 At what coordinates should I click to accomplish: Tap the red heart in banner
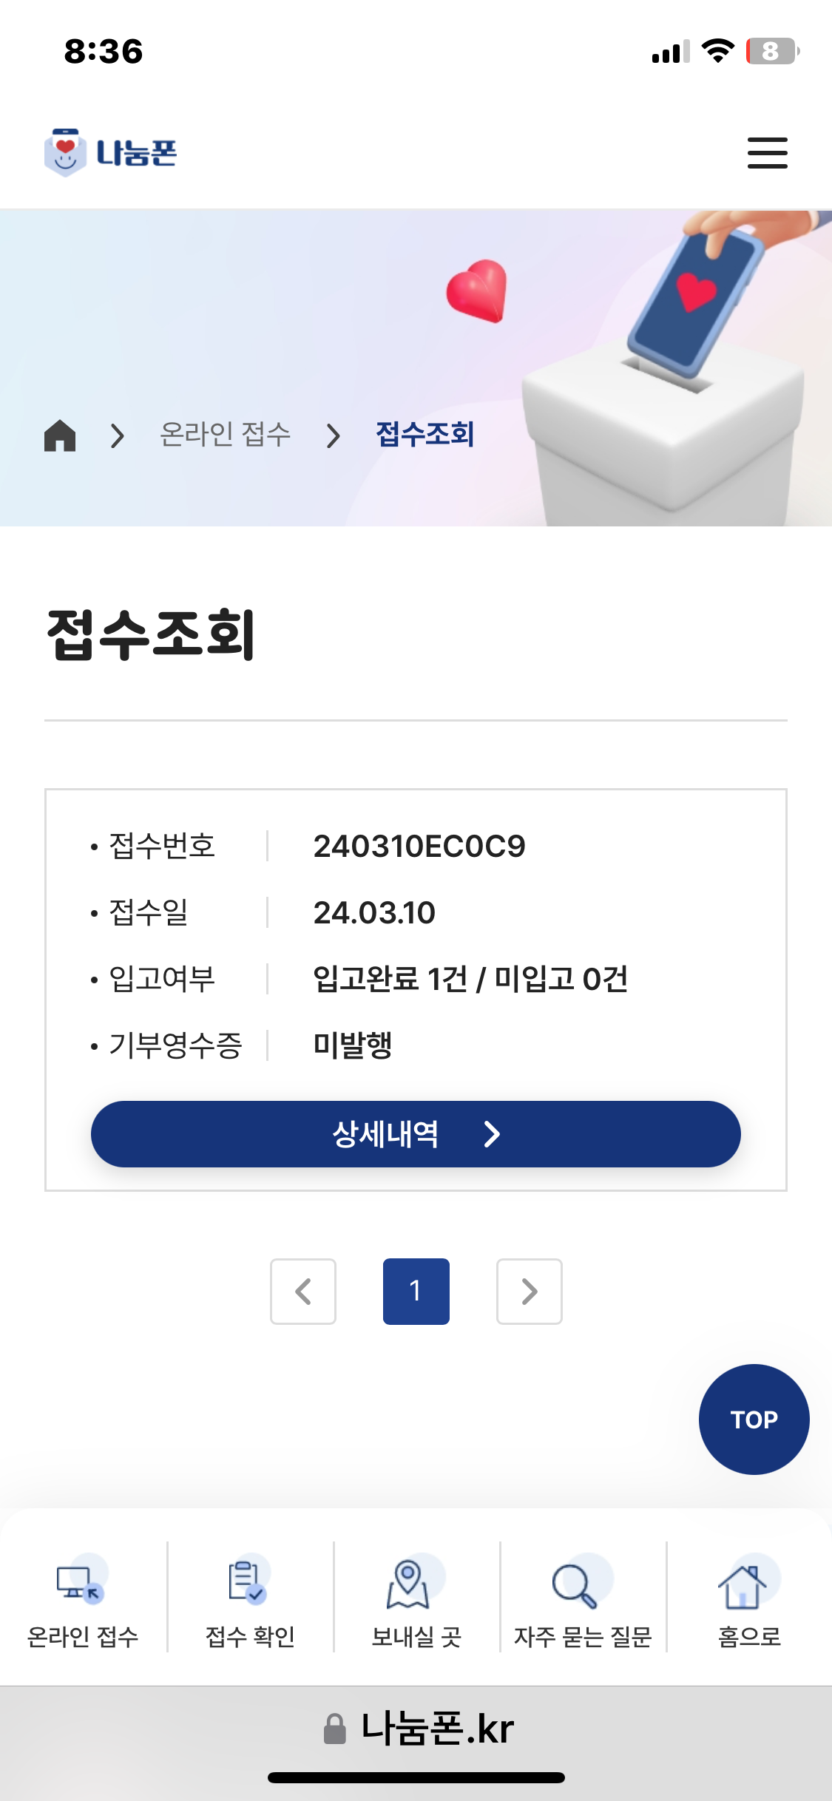click(x=478, y=291)
